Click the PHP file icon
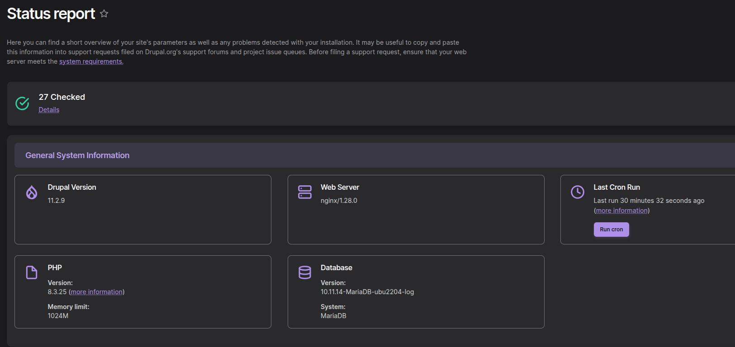The width and height of the screenshot is (735, 347). 32,272
